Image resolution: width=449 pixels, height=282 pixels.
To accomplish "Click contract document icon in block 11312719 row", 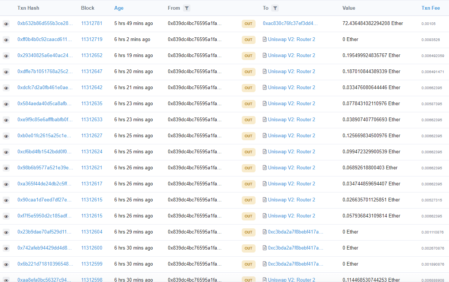I will coord(265,39).
